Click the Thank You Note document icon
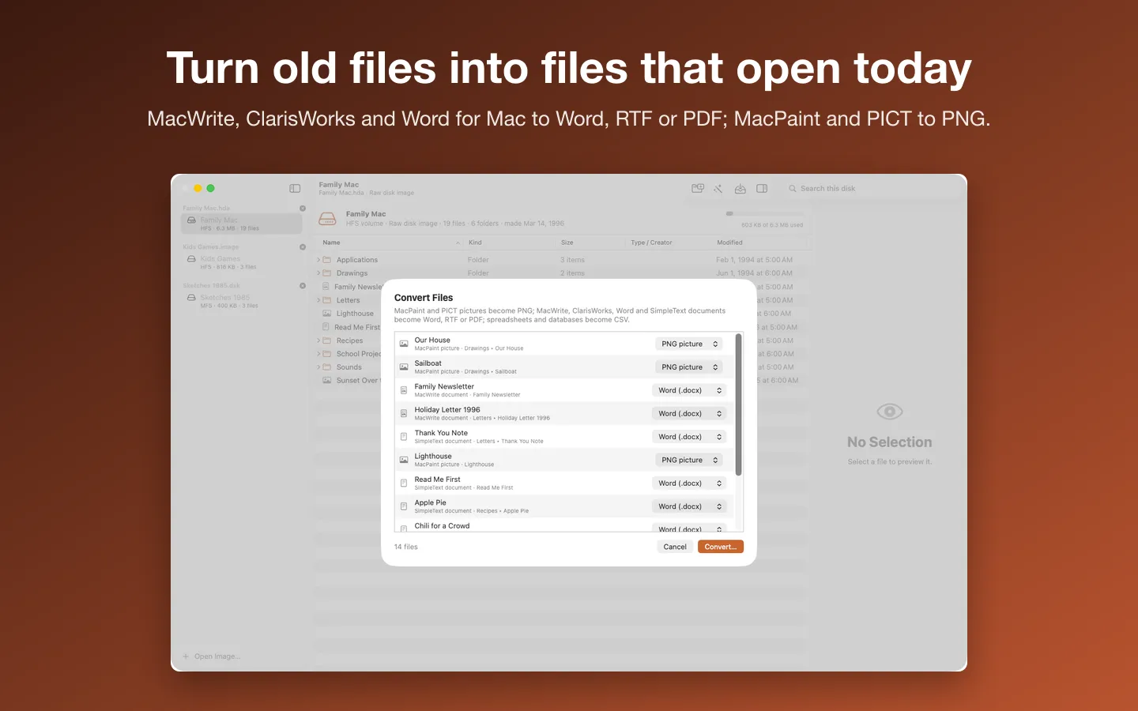The width and height of the screenshot is (1138, 711). point(404,437)
